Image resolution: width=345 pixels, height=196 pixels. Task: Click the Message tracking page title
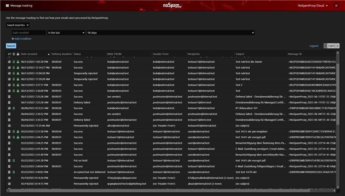(x=21, y=6)
